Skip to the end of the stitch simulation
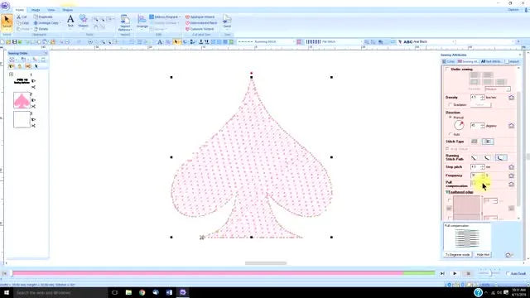This screenshot has width=530, height=298. (x=442, y=273)
